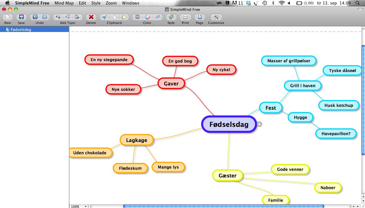Select the Flødeskum node
The image size is (365, 208).
point(130,168)
